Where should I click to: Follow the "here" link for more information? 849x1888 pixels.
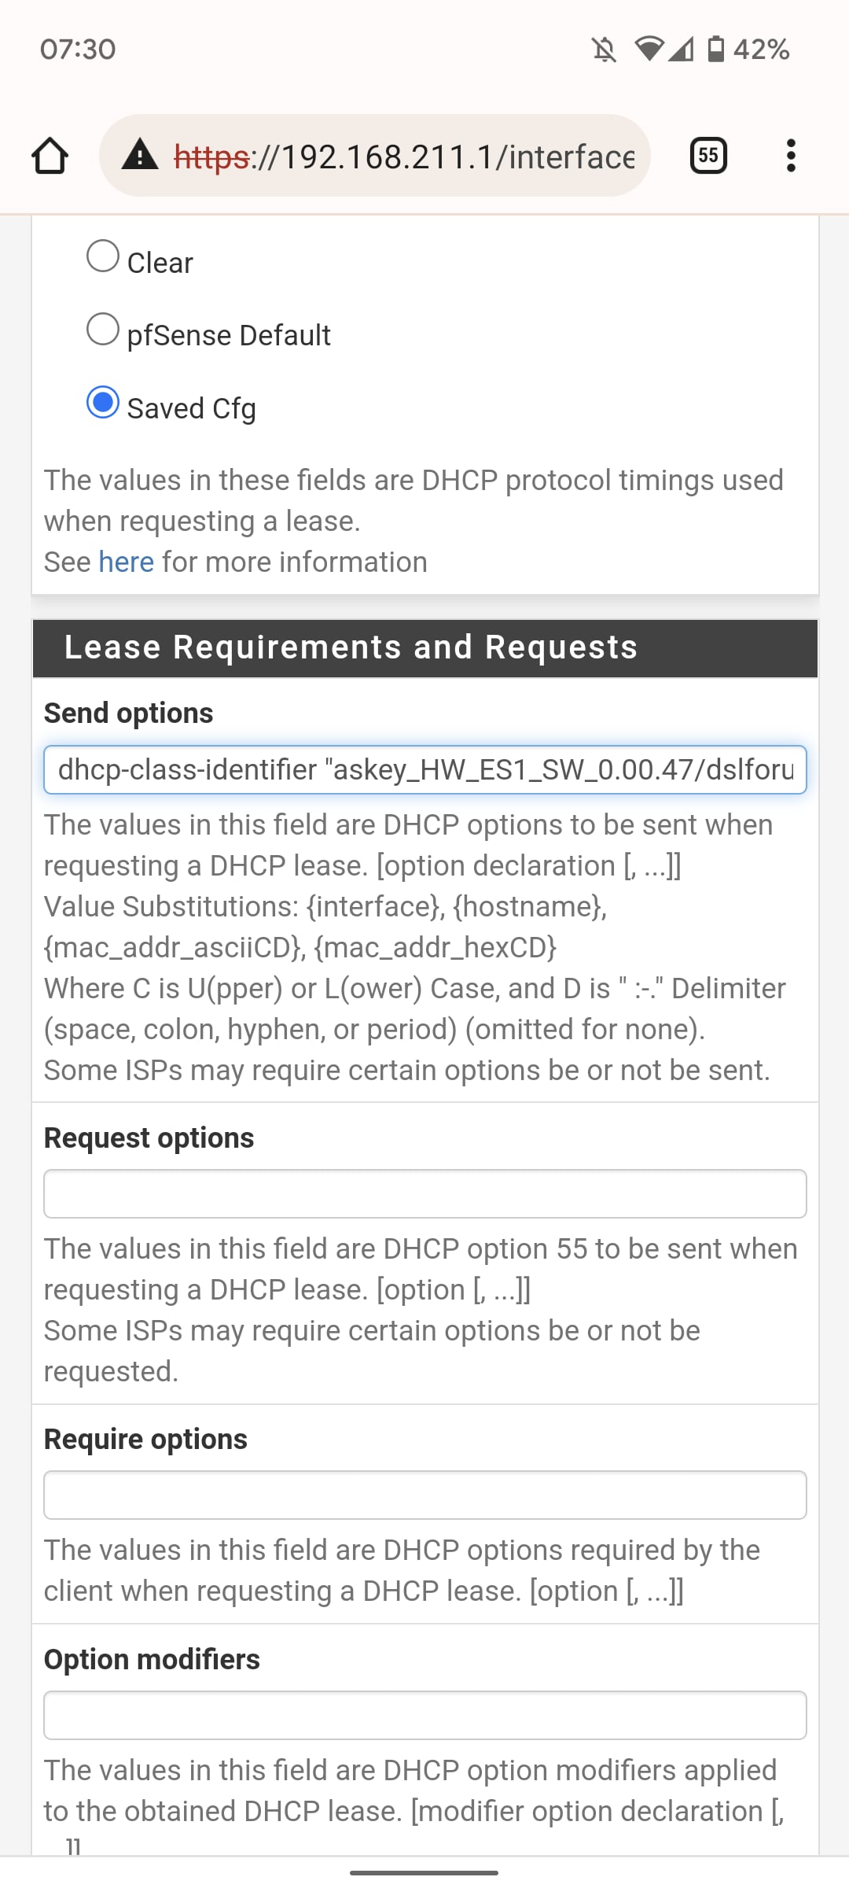(x=126, y=562)
